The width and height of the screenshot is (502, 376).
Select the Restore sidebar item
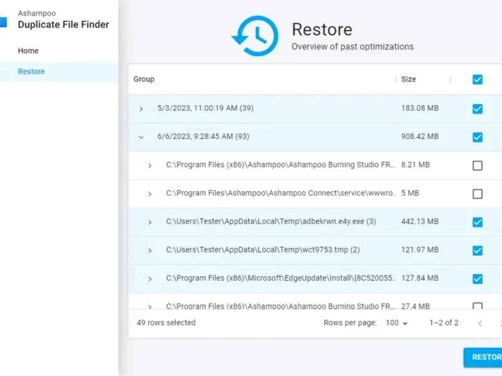[31, 71]
